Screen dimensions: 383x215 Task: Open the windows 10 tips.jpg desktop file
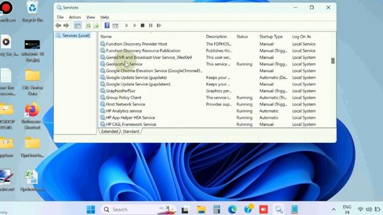pos(32,51)
